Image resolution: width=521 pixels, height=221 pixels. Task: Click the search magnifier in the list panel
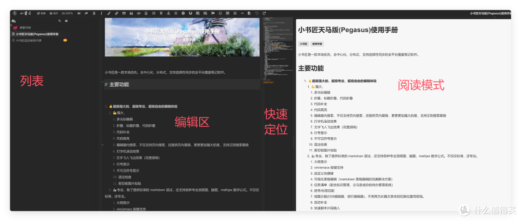pos(60,21)
